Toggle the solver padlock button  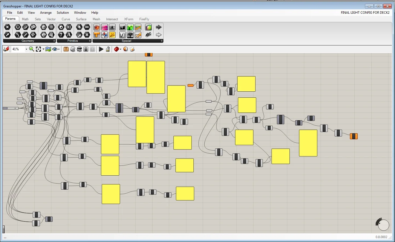108,49
